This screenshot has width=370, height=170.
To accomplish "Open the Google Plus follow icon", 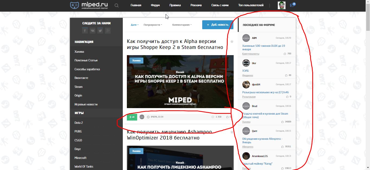I will coord(108,31).
